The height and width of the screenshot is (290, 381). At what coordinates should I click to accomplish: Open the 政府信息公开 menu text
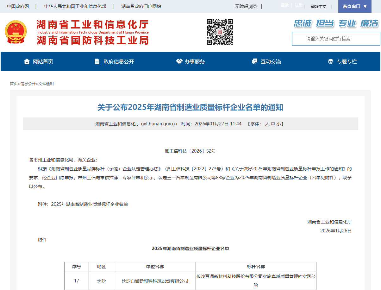[119, 61]
